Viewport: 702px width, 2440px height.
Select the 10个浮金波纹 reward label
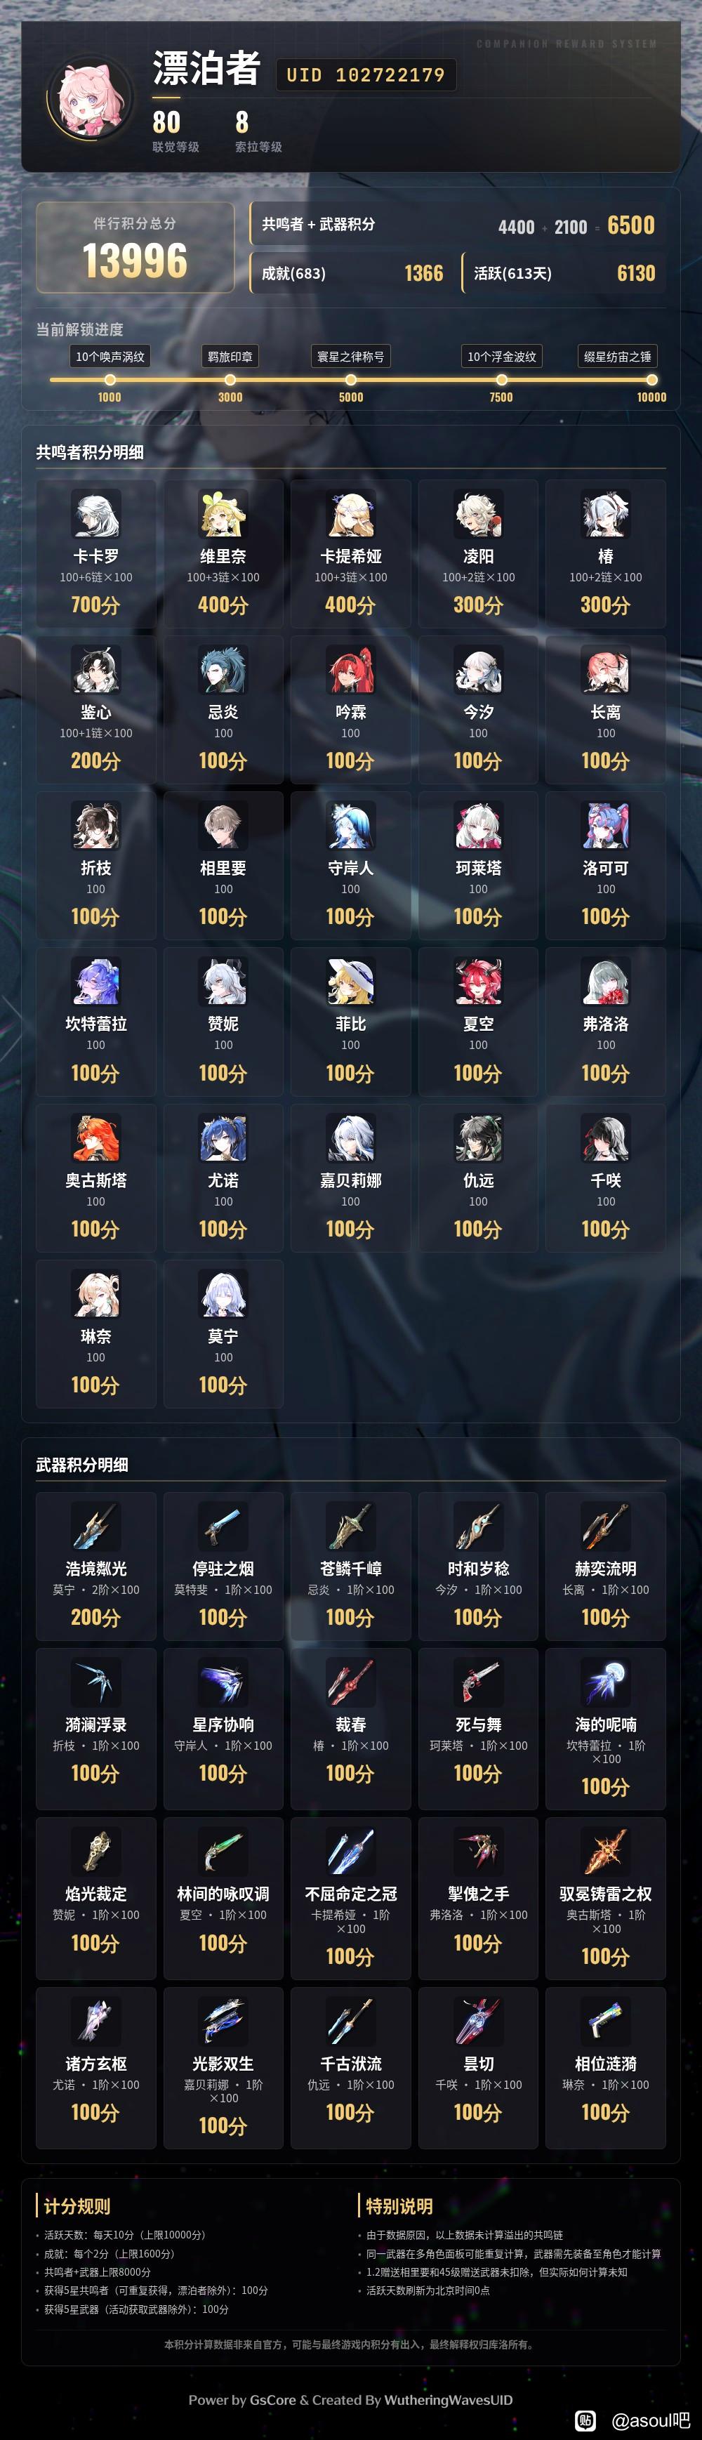click(x=501, y=356)
